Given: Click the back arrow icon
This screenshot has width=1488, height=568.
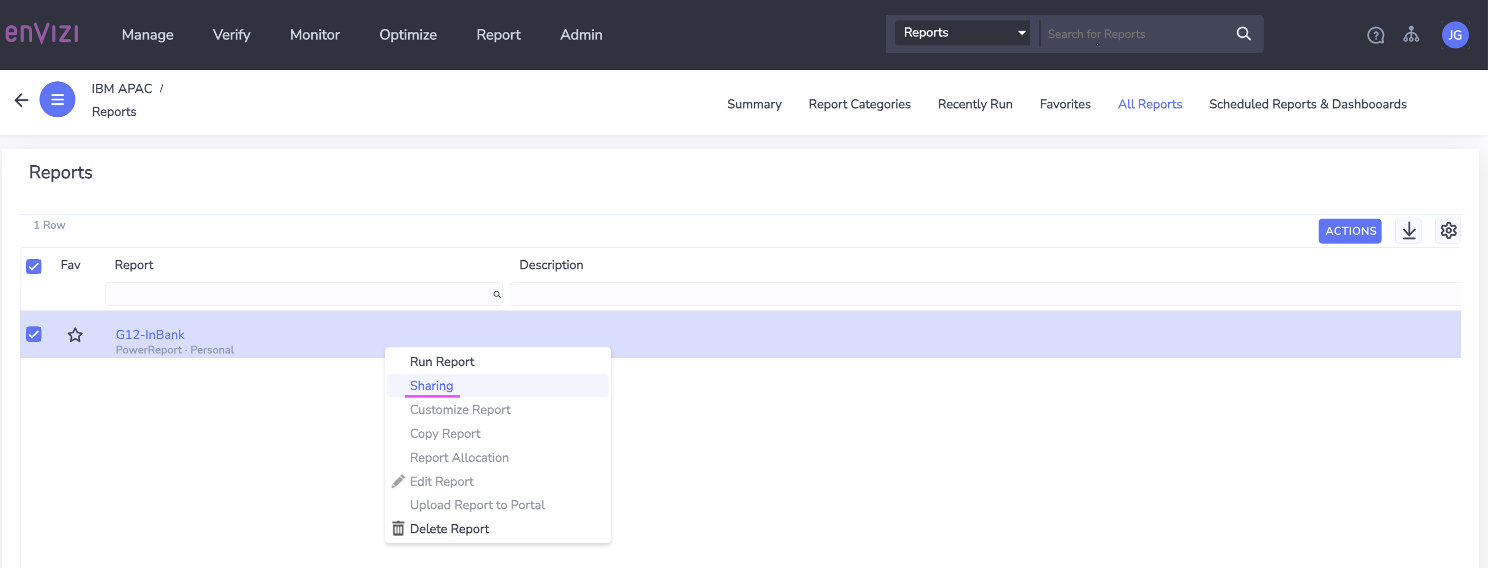Looking at the screenshot, I should coord(21,100).
